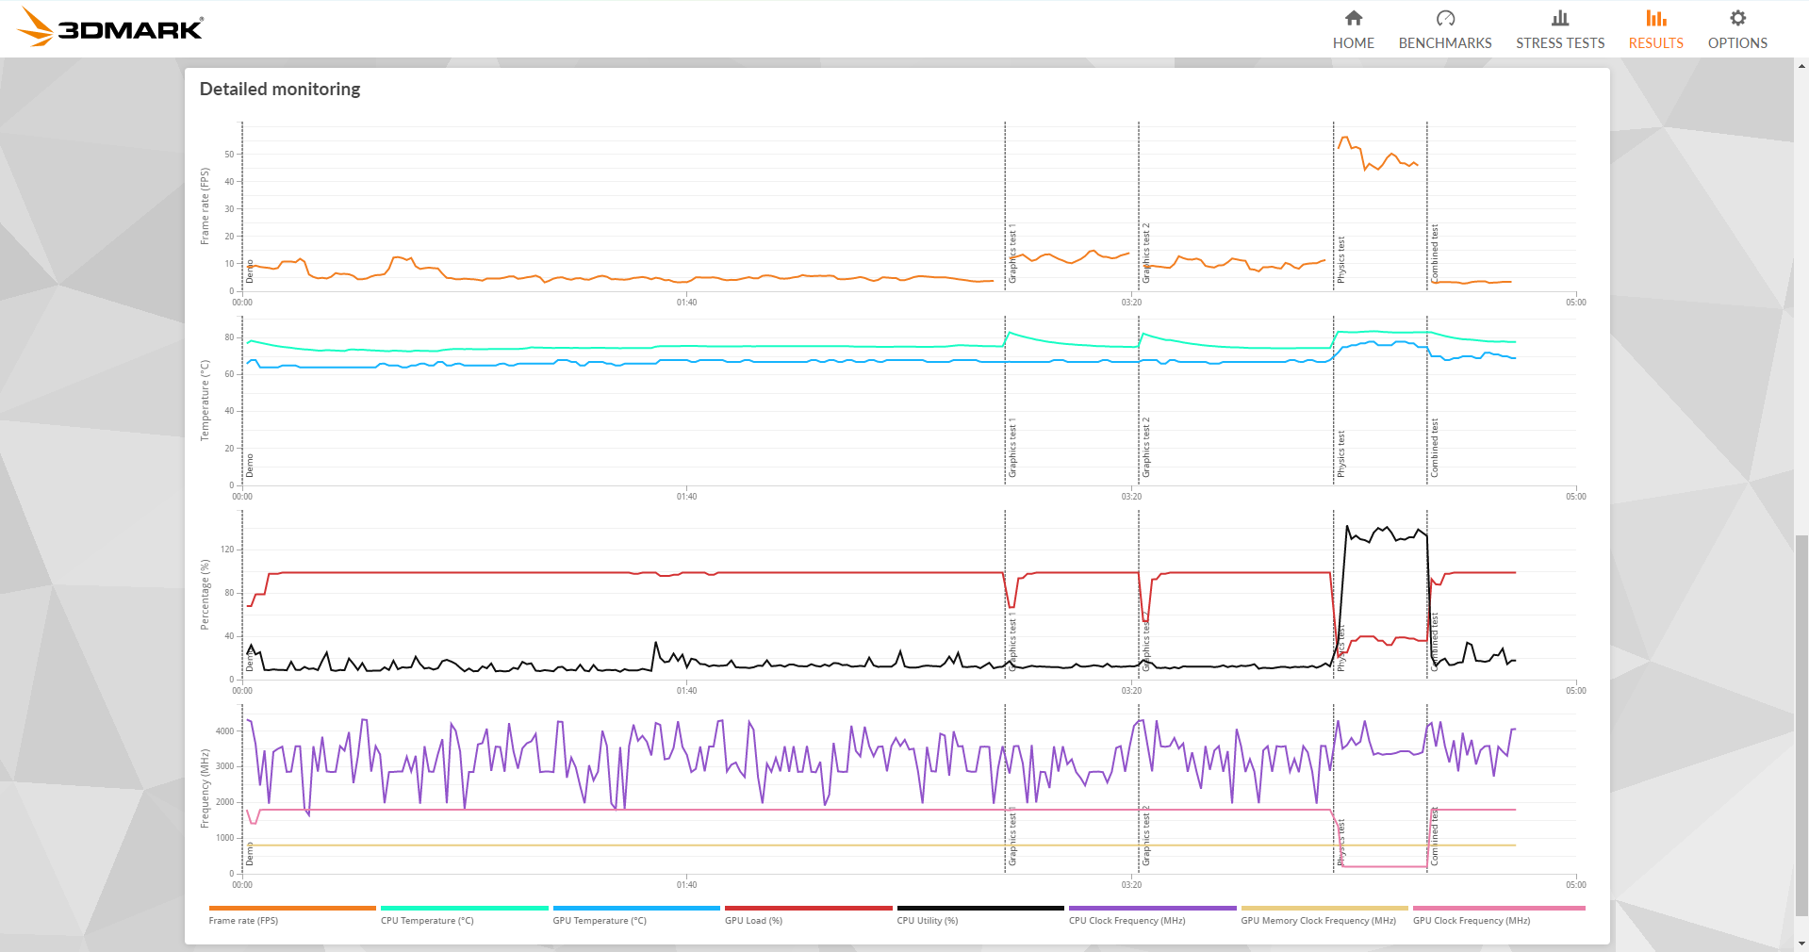Click the Detailed monitoring heading

(279, 89)
